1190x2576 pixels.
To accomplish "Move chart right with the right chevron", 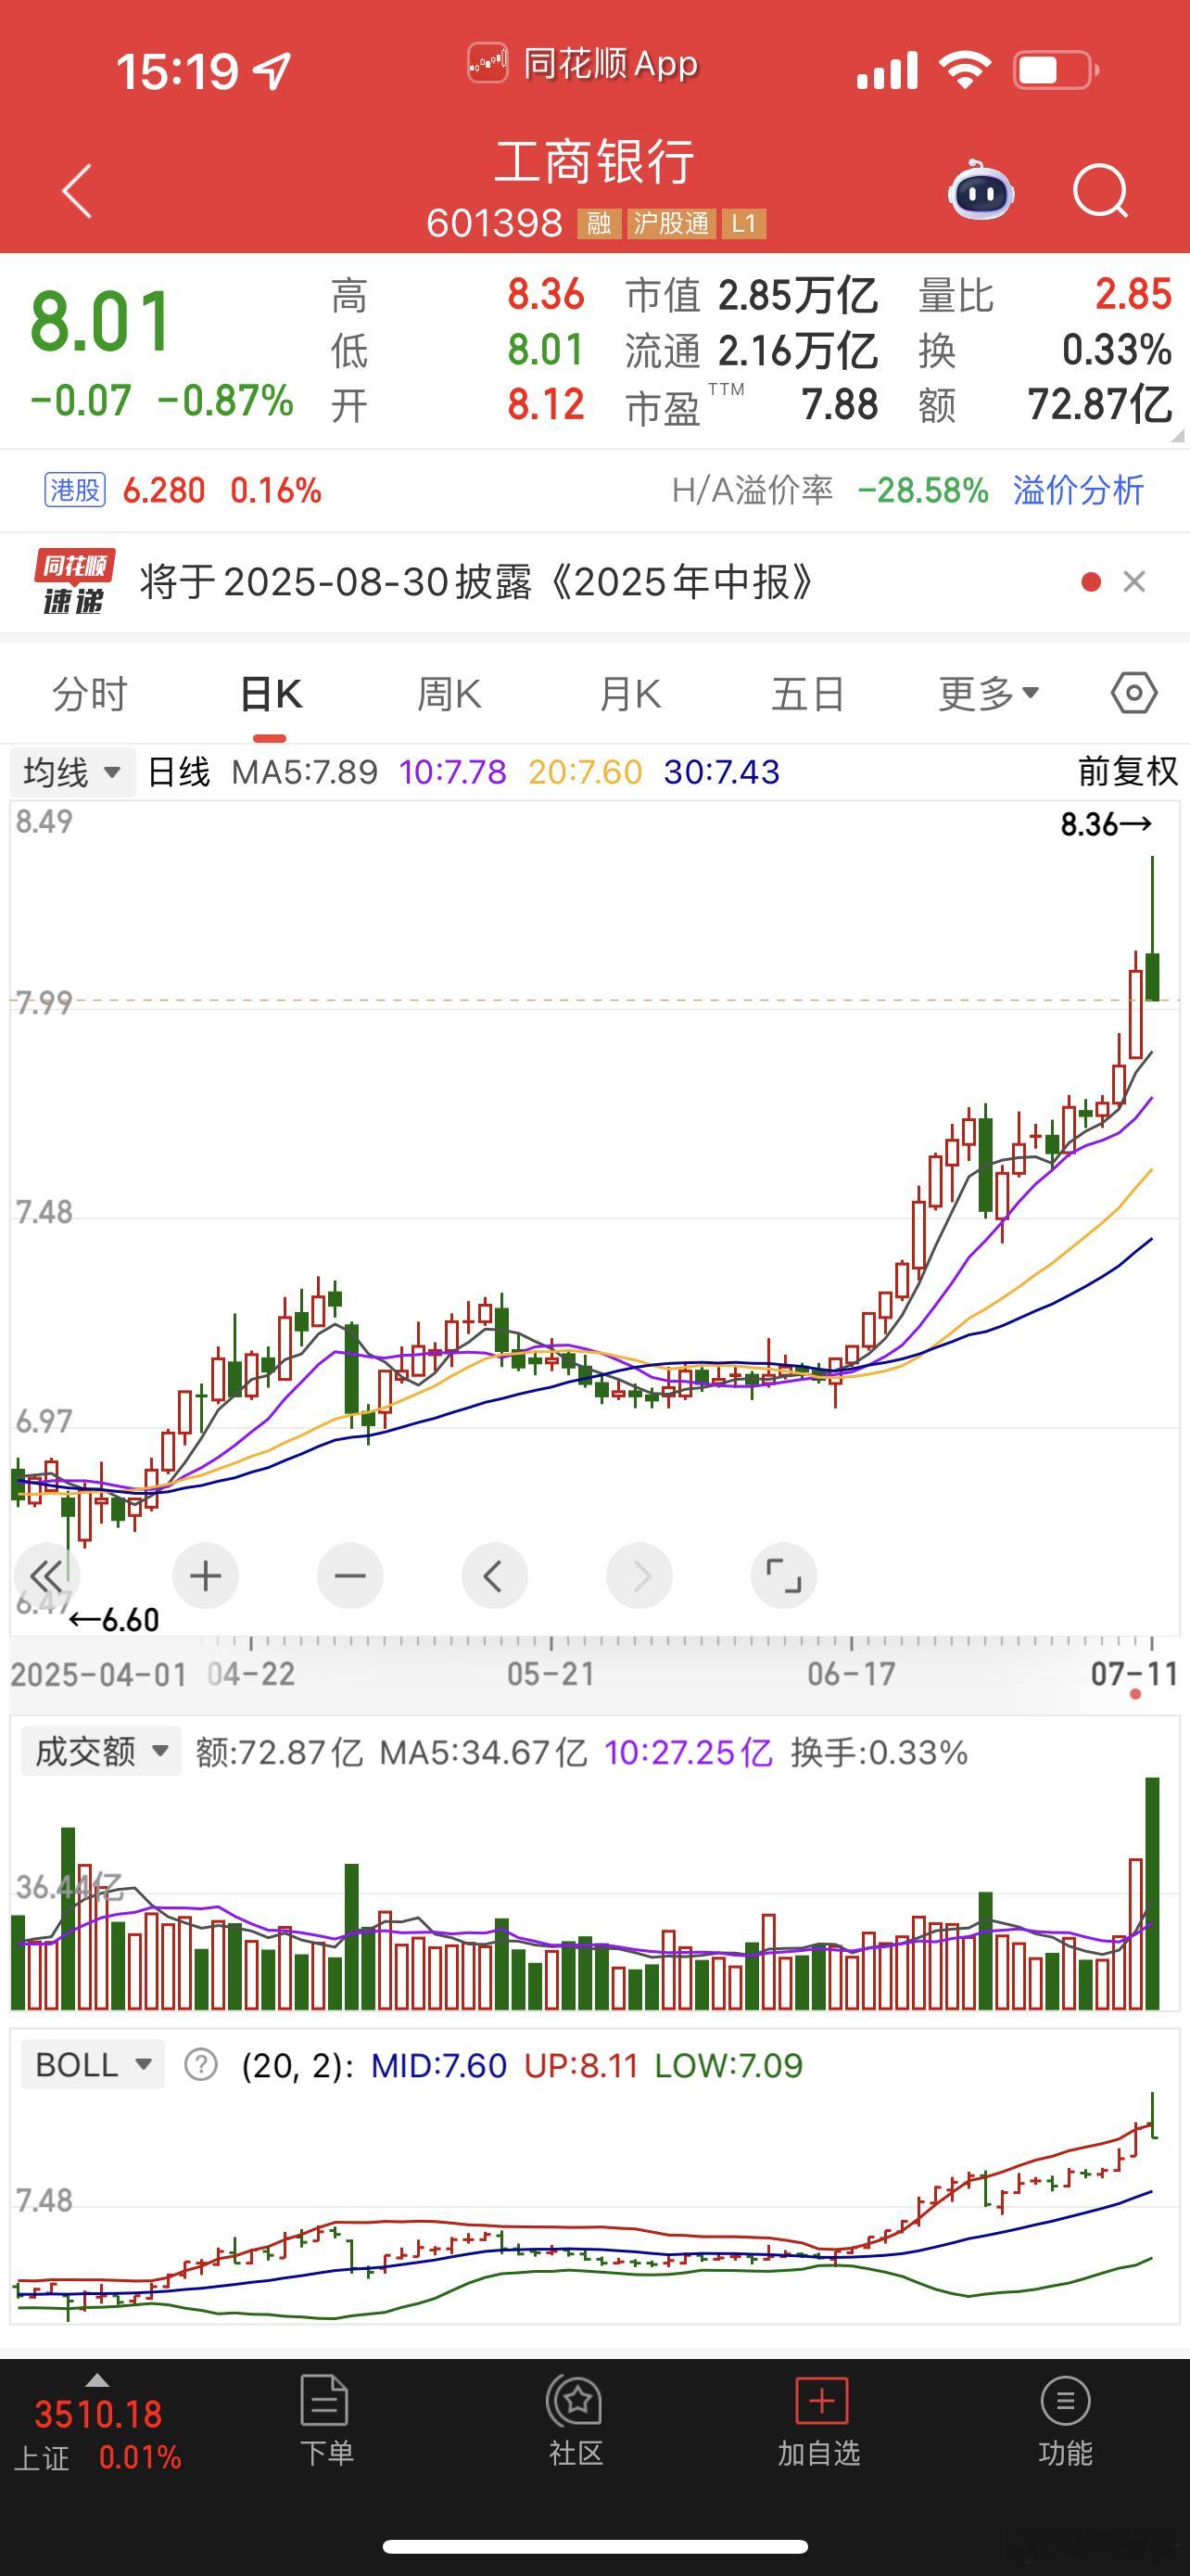I will [639, 1576].
